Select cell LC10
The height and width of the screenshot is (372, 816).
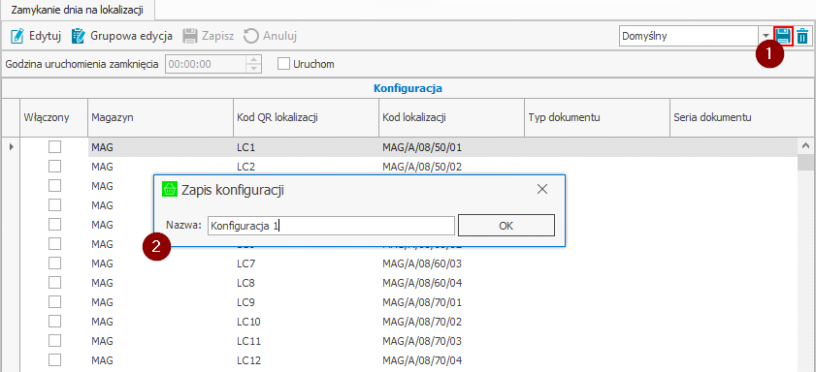coord(306,323)
